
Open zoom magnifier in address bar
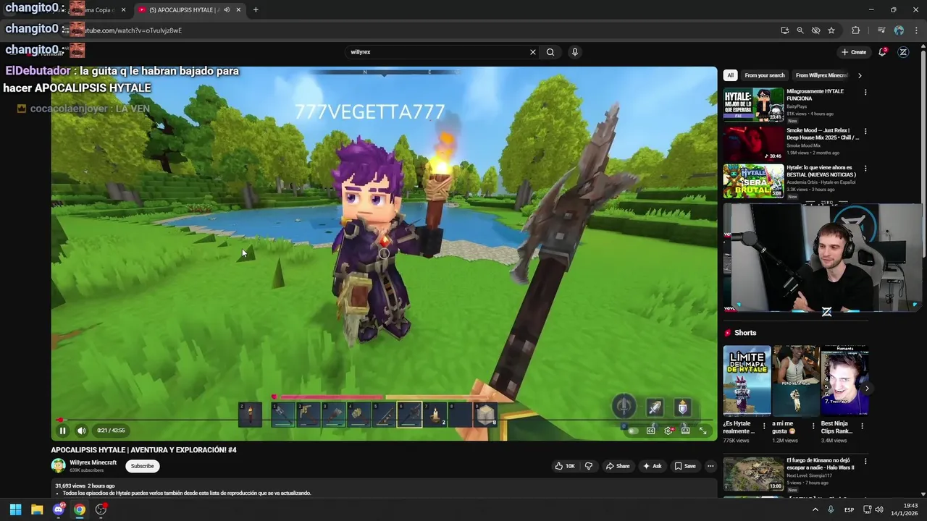(x=800, y=30)
